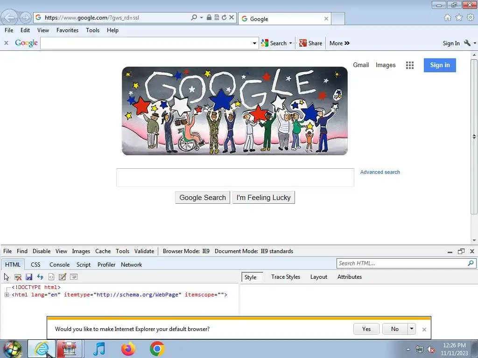The image size is (478, 358).
Task: Open Advanced search link
Action: [380, 172]
